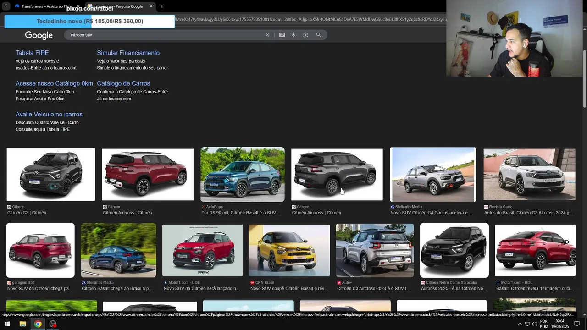Go to Google home via logo

(x=39, y=35)
